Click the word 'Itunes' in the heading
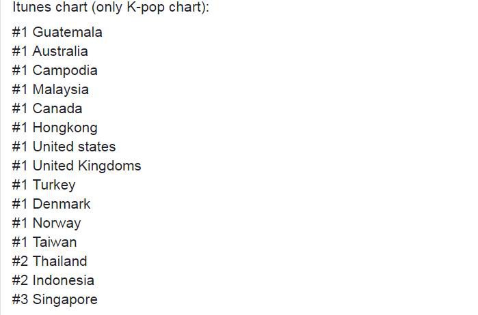Image resolution: width=478 pixels, height=315 pixels. tap(30, 7)
